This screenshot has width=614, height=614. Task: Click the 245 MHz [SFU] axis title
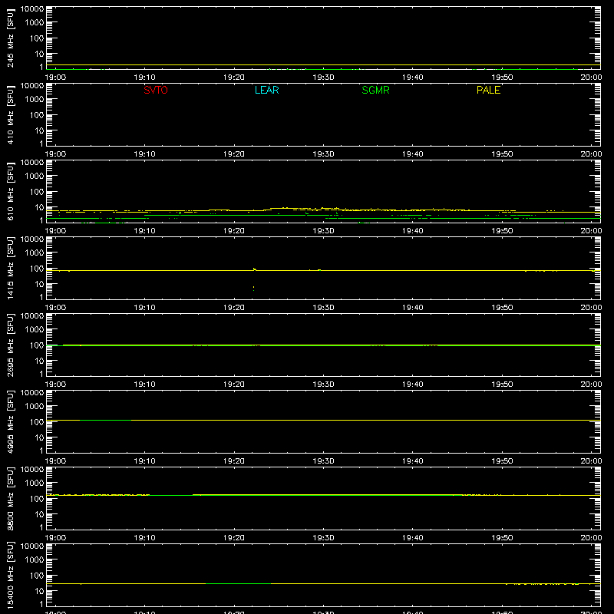click(x=10, y=38)
